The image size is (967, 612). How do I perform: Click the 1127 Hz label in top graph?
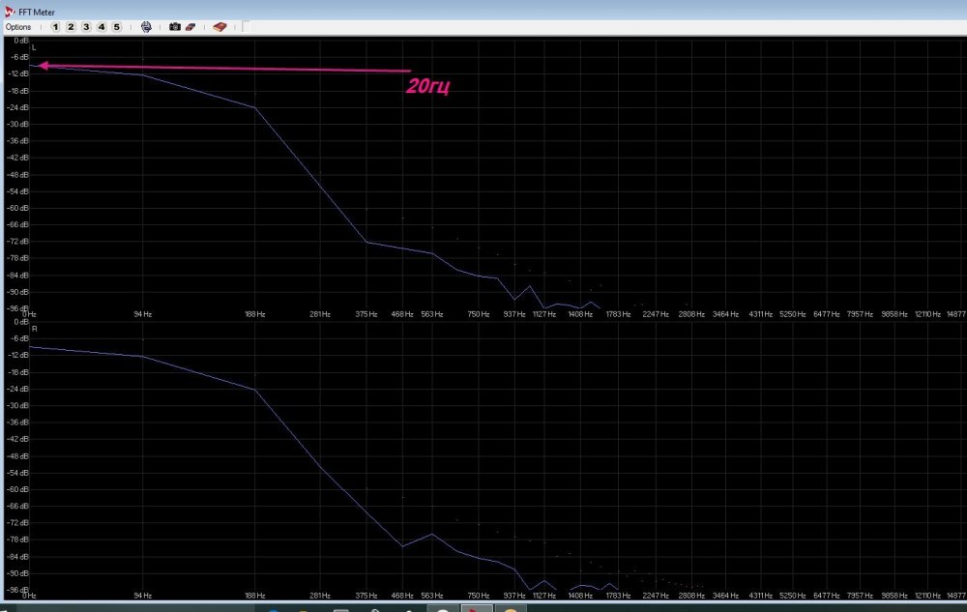544,314
